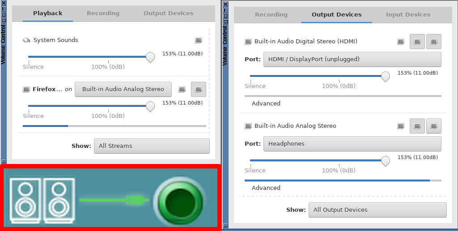Click HDMI volume level meter bar
The height and width of the screenshot is (231, 458).
point(343,96)
